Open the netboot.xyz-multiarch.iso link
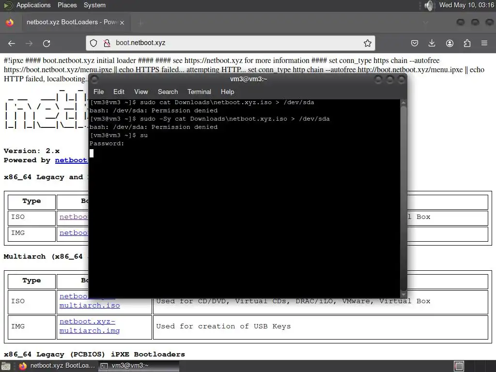Viewport: 496px width, 372px height. tap(90, 301)
